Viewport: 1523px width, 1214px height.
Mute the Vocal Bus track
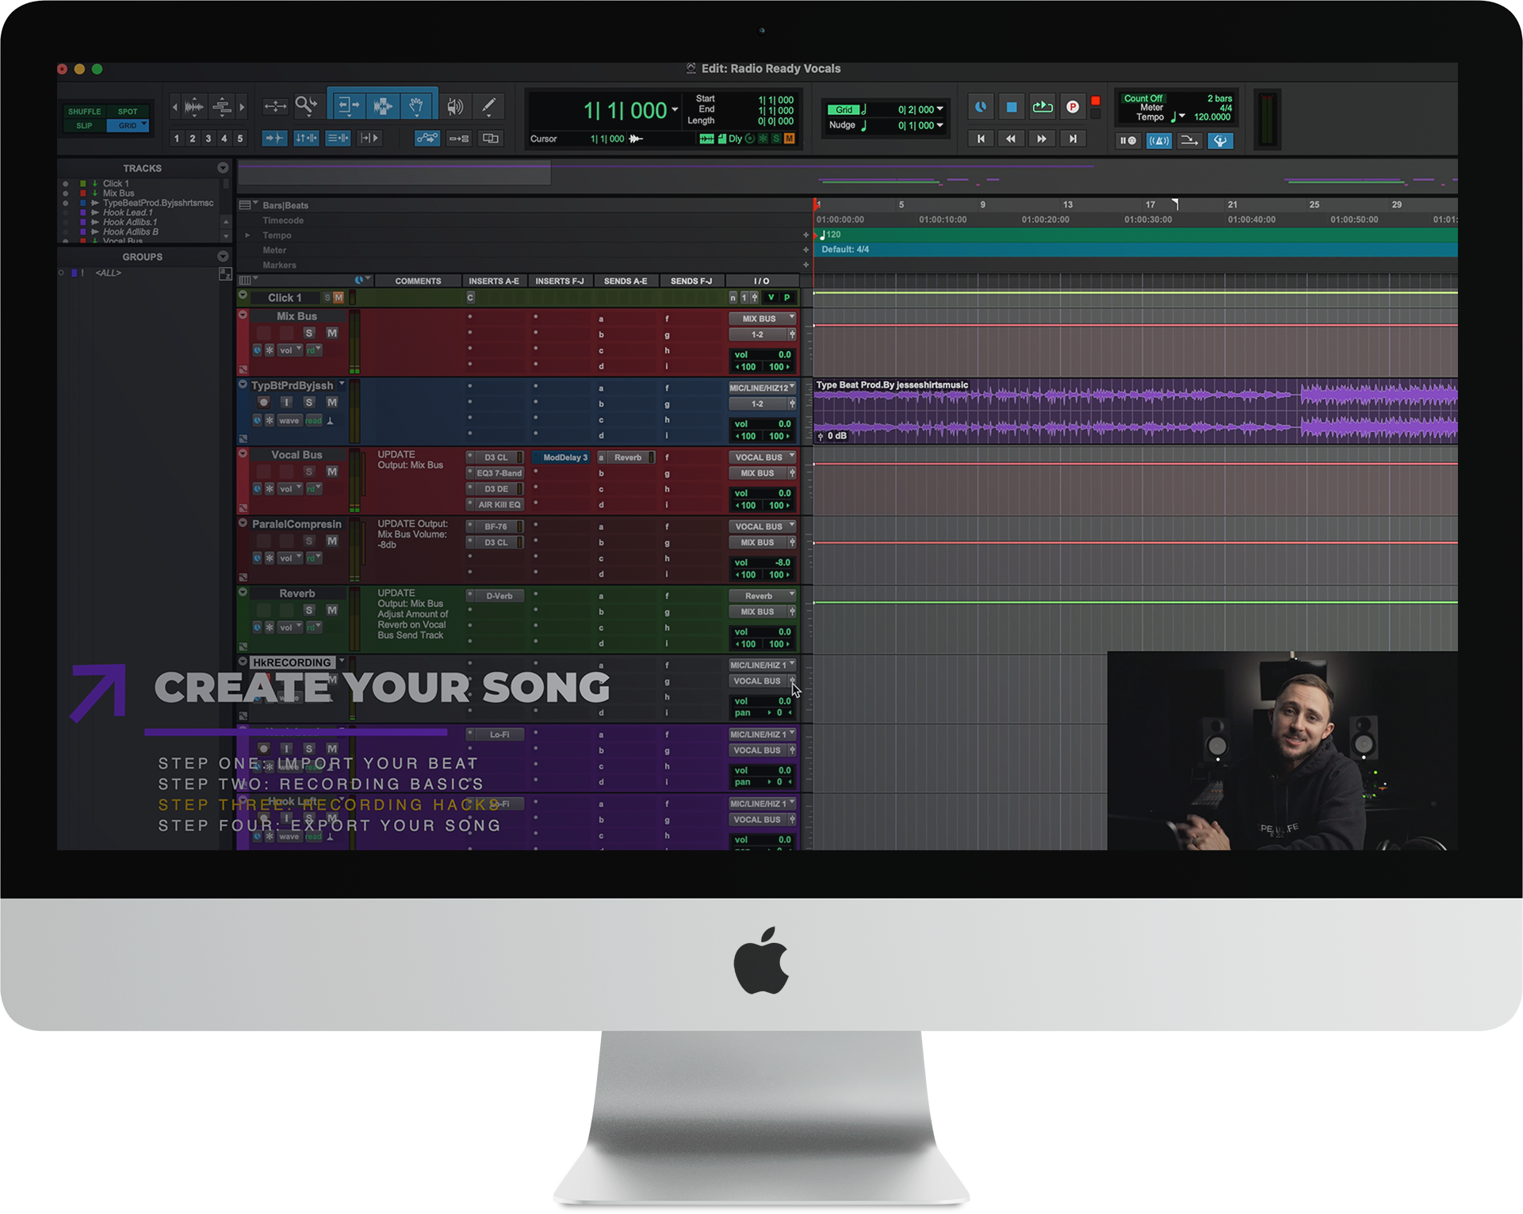pos(332,471)
